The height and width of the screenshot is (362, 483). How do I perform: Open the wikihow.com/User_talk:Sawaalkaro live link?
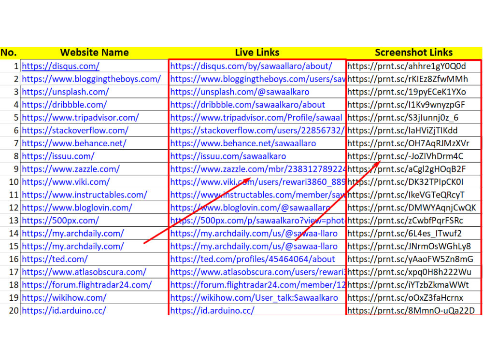pyautogui.click(x=254, y=298)
